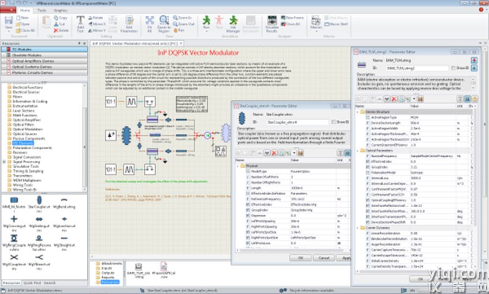Toggle the EffectiveIndex checkbox in StarCoupler editor
Image resolution: width=489 pixels, height=294 pixels.
(x=248, y=204)
